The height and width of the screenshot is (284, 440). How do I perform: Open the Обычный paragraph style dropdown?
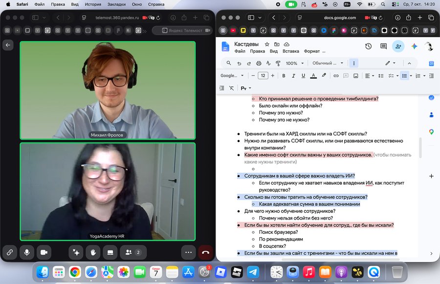coord(328,63)
